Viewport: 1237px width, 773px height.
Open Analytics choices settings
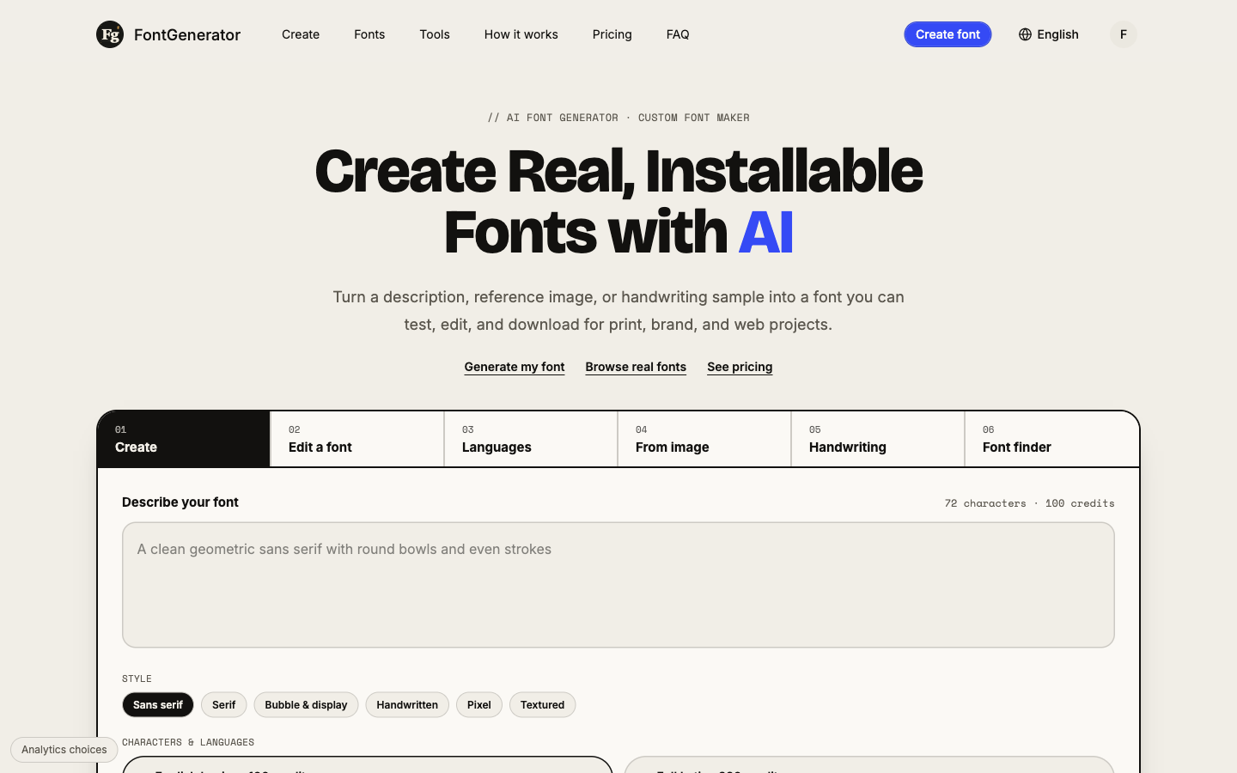coord(64,750)
